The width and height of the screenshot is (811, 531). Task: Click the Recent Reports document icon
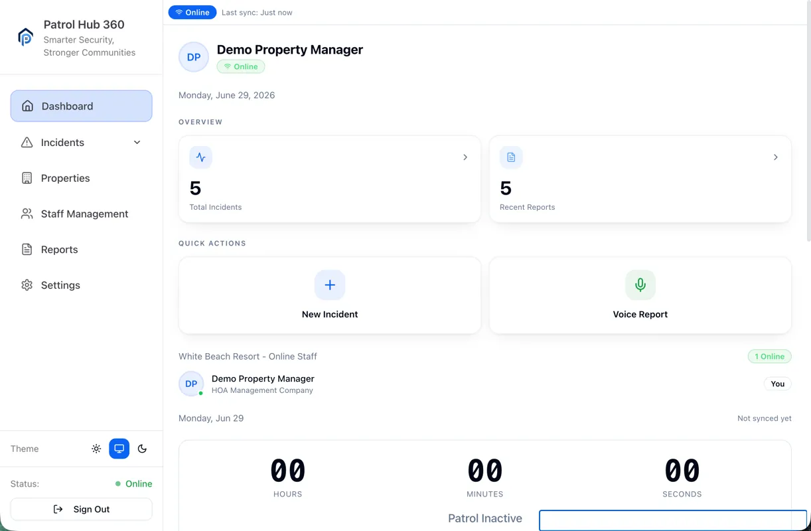[511, 158]
